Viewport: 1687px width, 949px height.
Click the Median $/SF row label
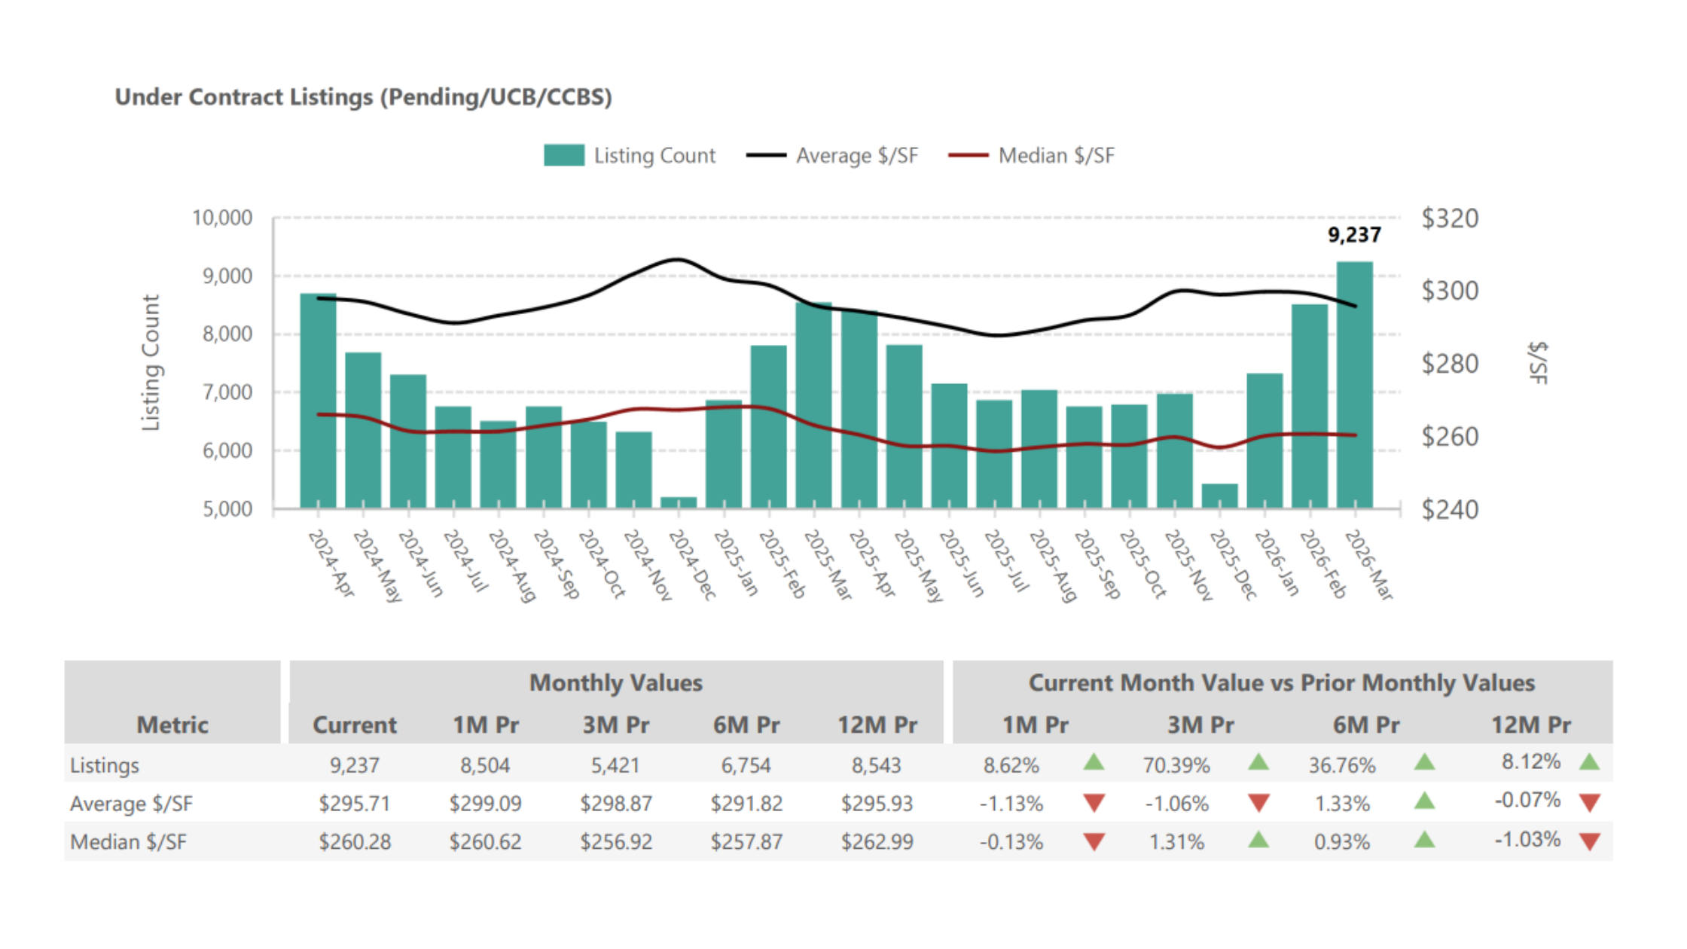pos(128,842)
